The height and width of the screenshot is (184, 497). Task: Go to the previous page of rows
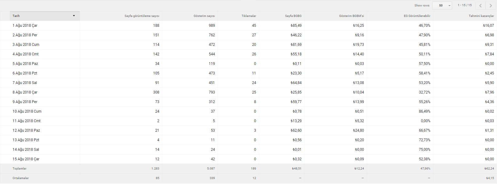(480, 6)
